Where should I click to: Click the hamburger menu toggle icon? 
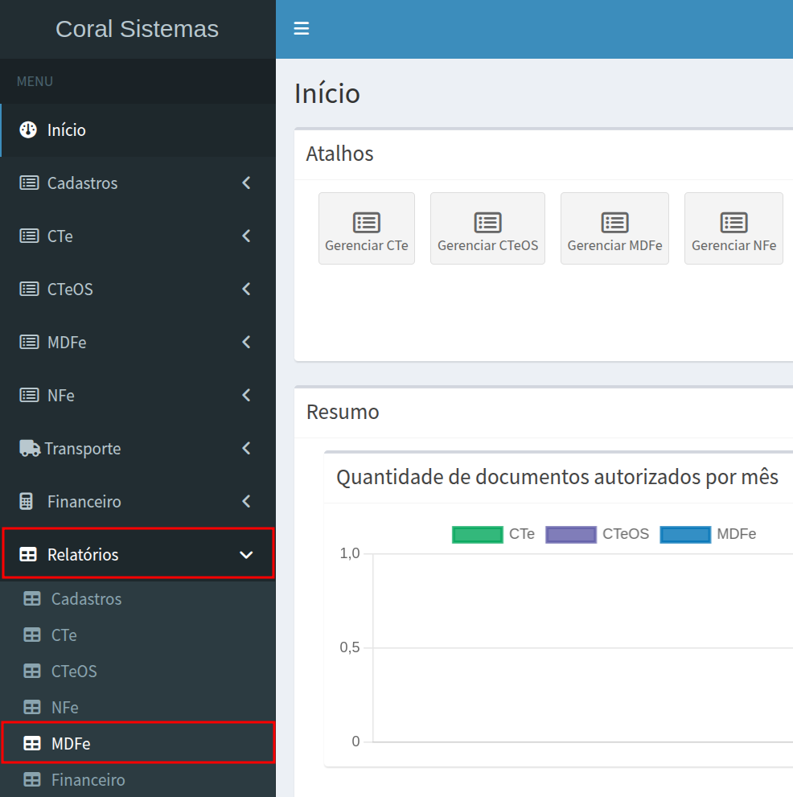[x=302, y=29]
